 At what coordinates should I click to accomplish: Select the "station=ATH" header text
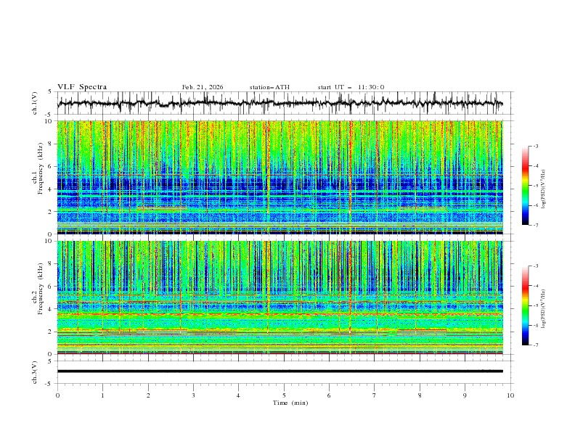click(269, 87)
